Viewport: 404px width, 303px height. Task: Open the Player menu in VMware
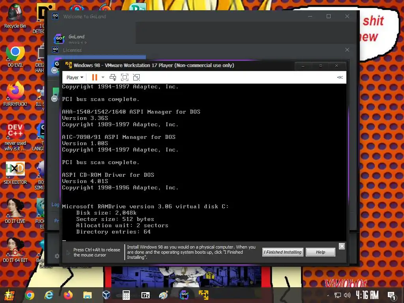75,77
